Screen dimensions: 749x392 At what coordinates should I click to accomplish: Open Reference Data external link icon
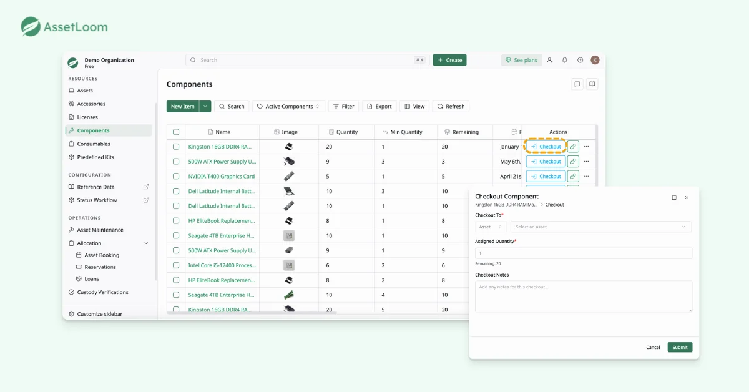(146, 187)
